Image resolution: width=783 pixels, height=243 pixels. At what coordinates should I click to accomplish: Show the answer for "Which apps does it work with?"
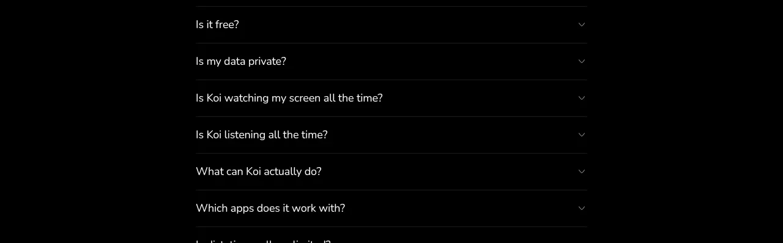tap(270, 208)
